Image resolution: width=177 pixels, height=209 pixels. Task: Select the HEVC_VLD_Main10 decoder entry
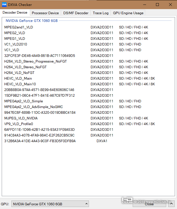[20, 84]
